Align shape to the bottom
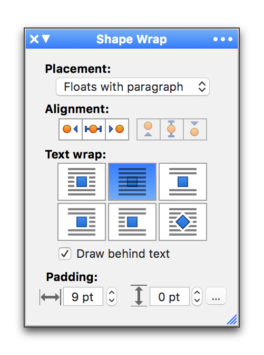Image resolution: width=264 pixels, height=355 pixels. [195, 129]
